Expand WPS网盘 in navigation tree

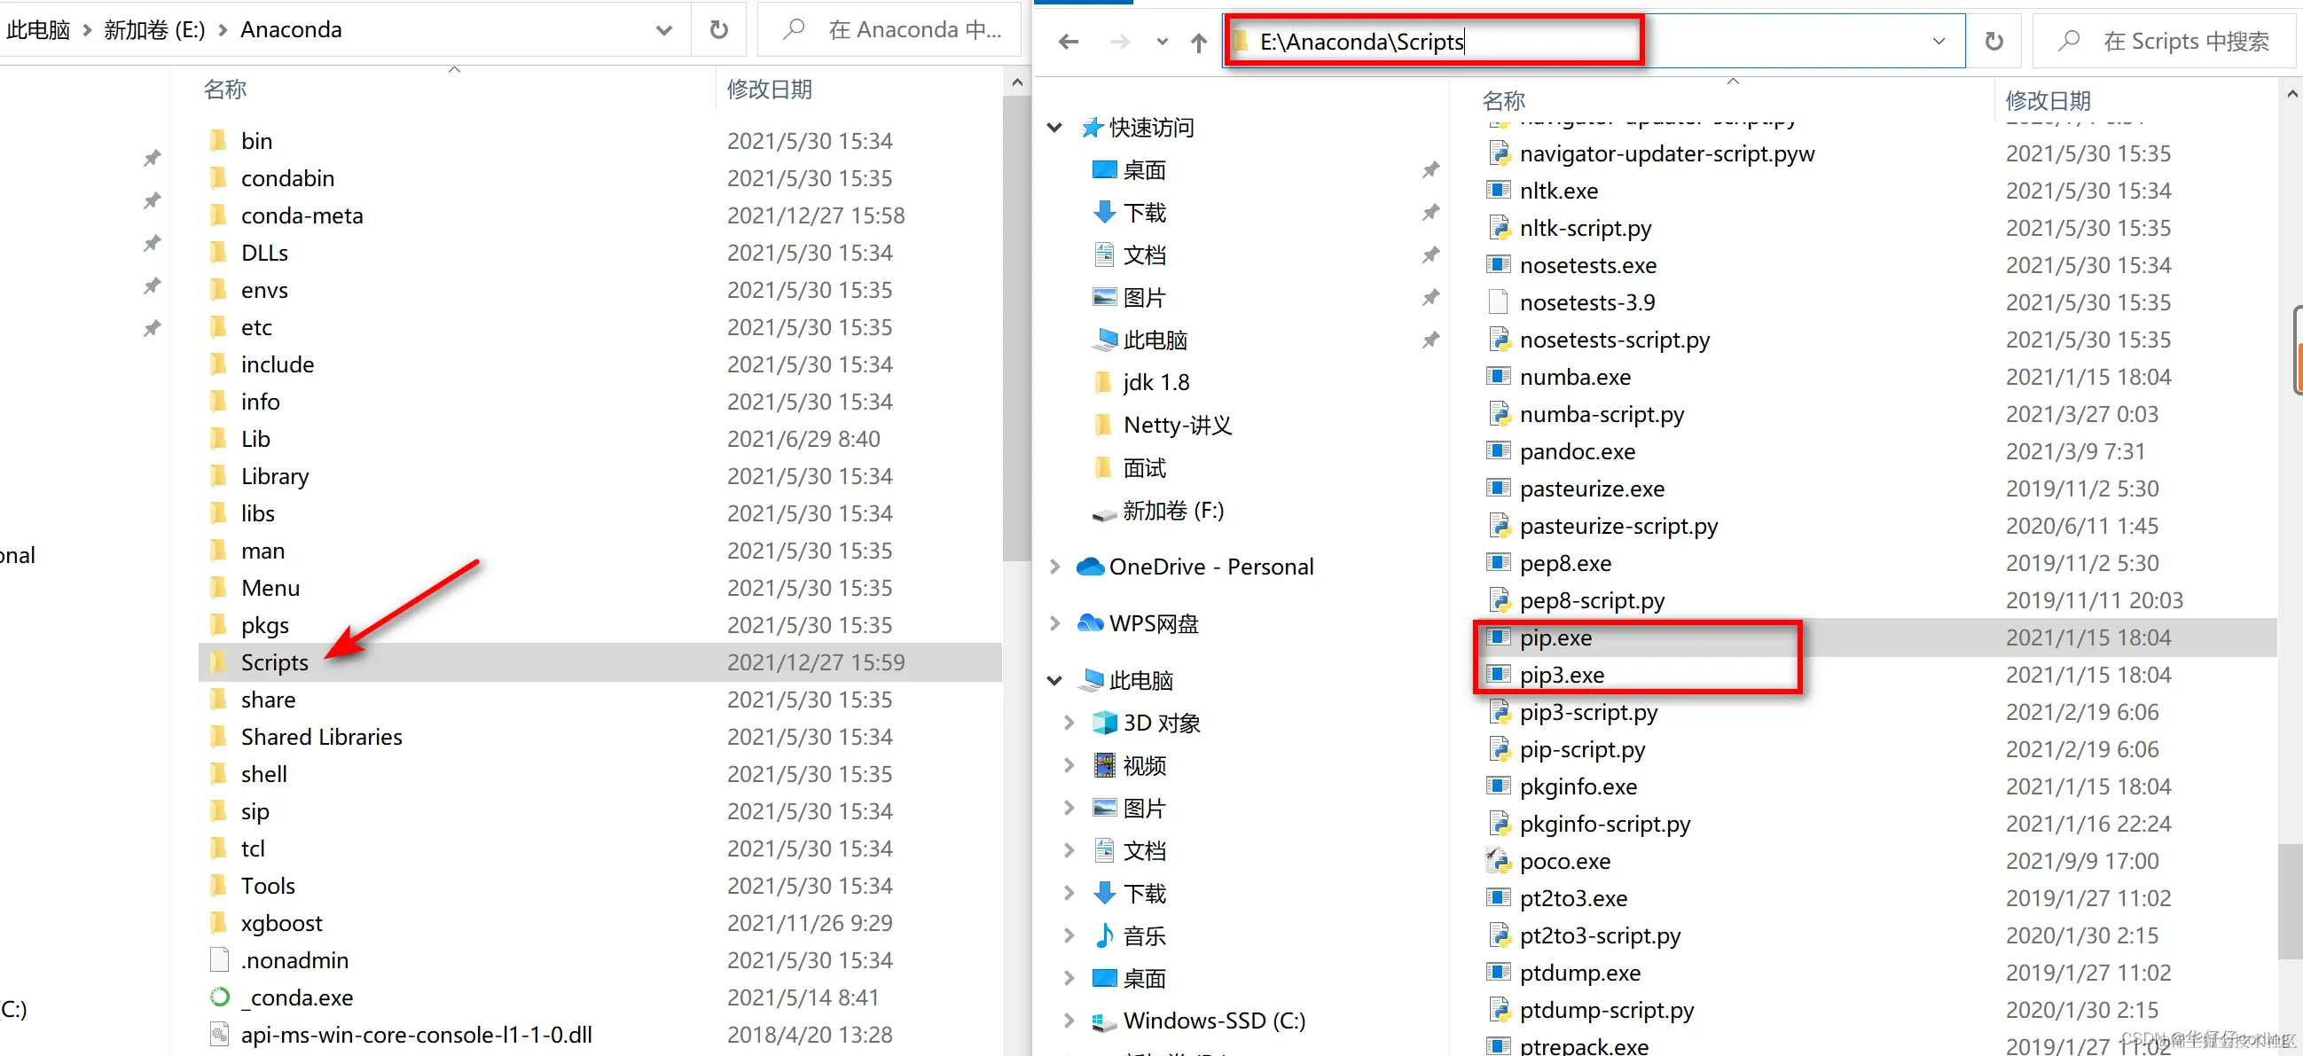[1055, 622]
